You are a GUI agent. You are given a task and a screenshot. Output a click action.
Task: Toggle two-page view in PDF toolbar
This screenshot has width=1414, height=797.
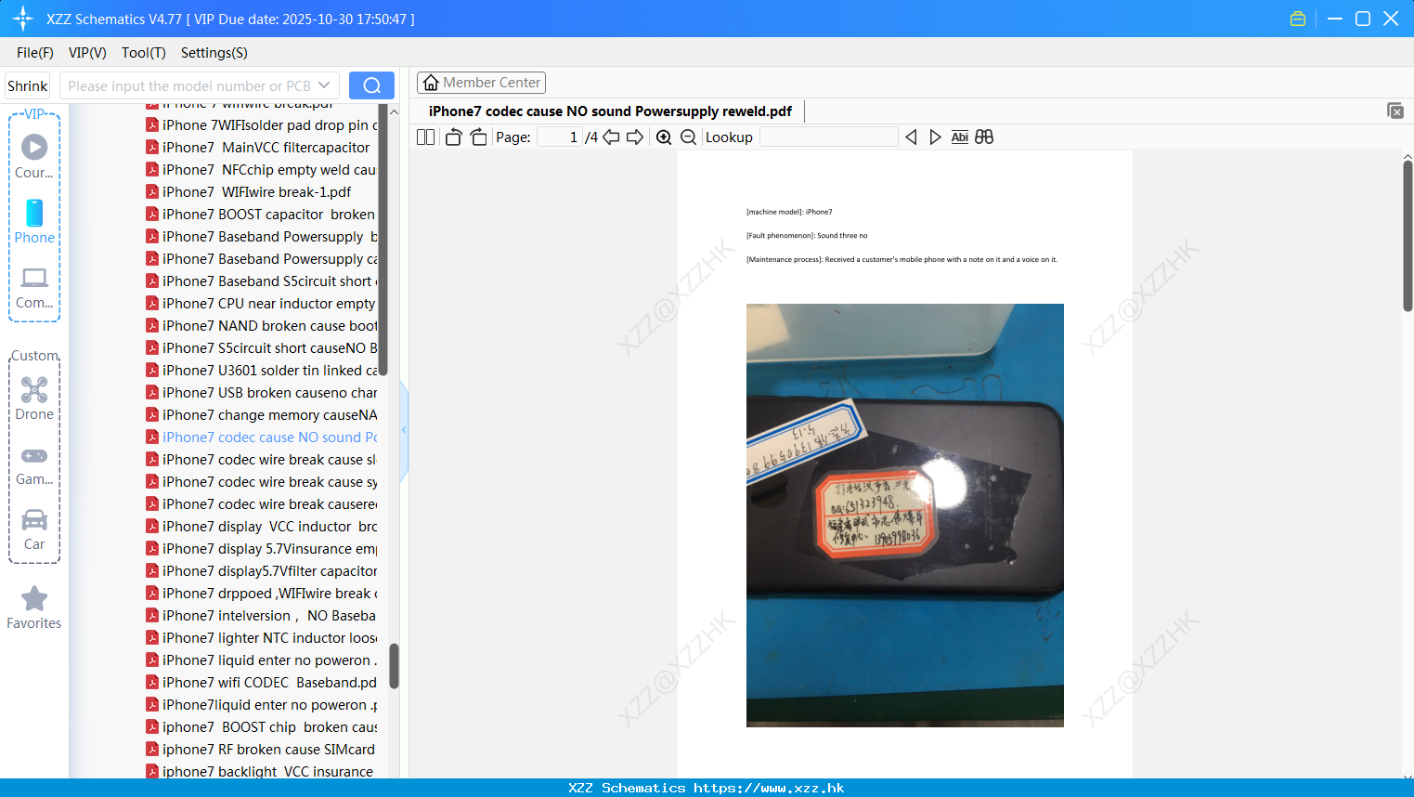(x=425, y=137)
